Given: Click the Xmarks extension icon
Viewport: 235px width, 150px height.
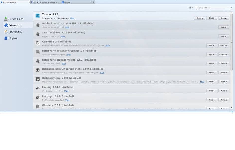Looking at the screenshot, I should pos(37,16).
